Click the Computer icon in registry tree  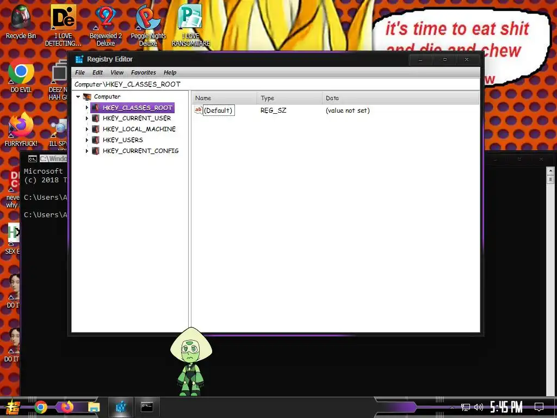click(87, 97)
